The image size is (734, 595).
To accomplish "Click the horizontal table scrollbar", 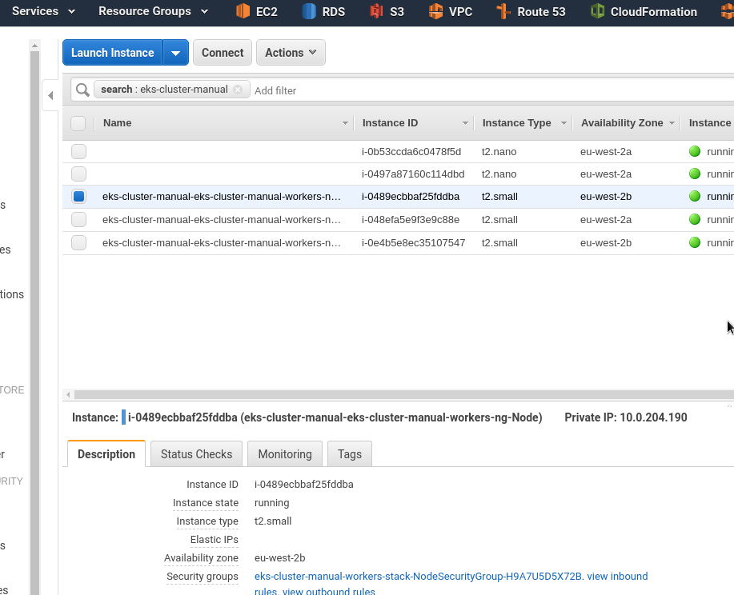I will tap(404, 394).
